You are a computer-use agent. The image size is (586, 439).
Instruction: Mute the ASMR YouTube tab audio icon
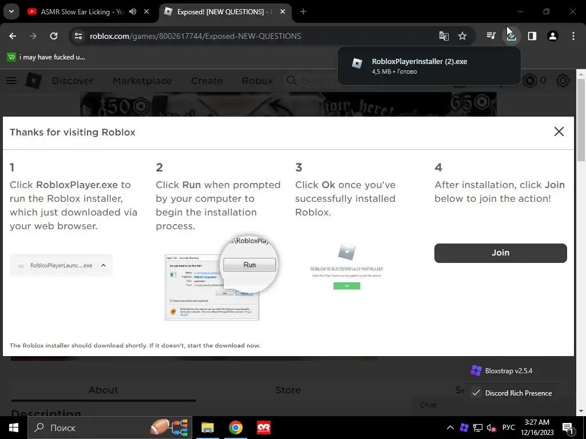[x=133, y=11]
